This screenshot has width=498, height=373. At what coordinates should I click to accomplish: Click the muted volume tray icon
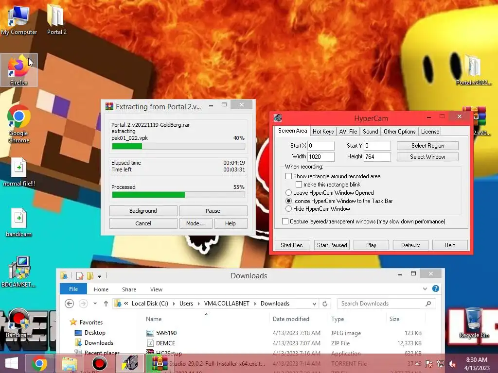[x=452, y=364]
